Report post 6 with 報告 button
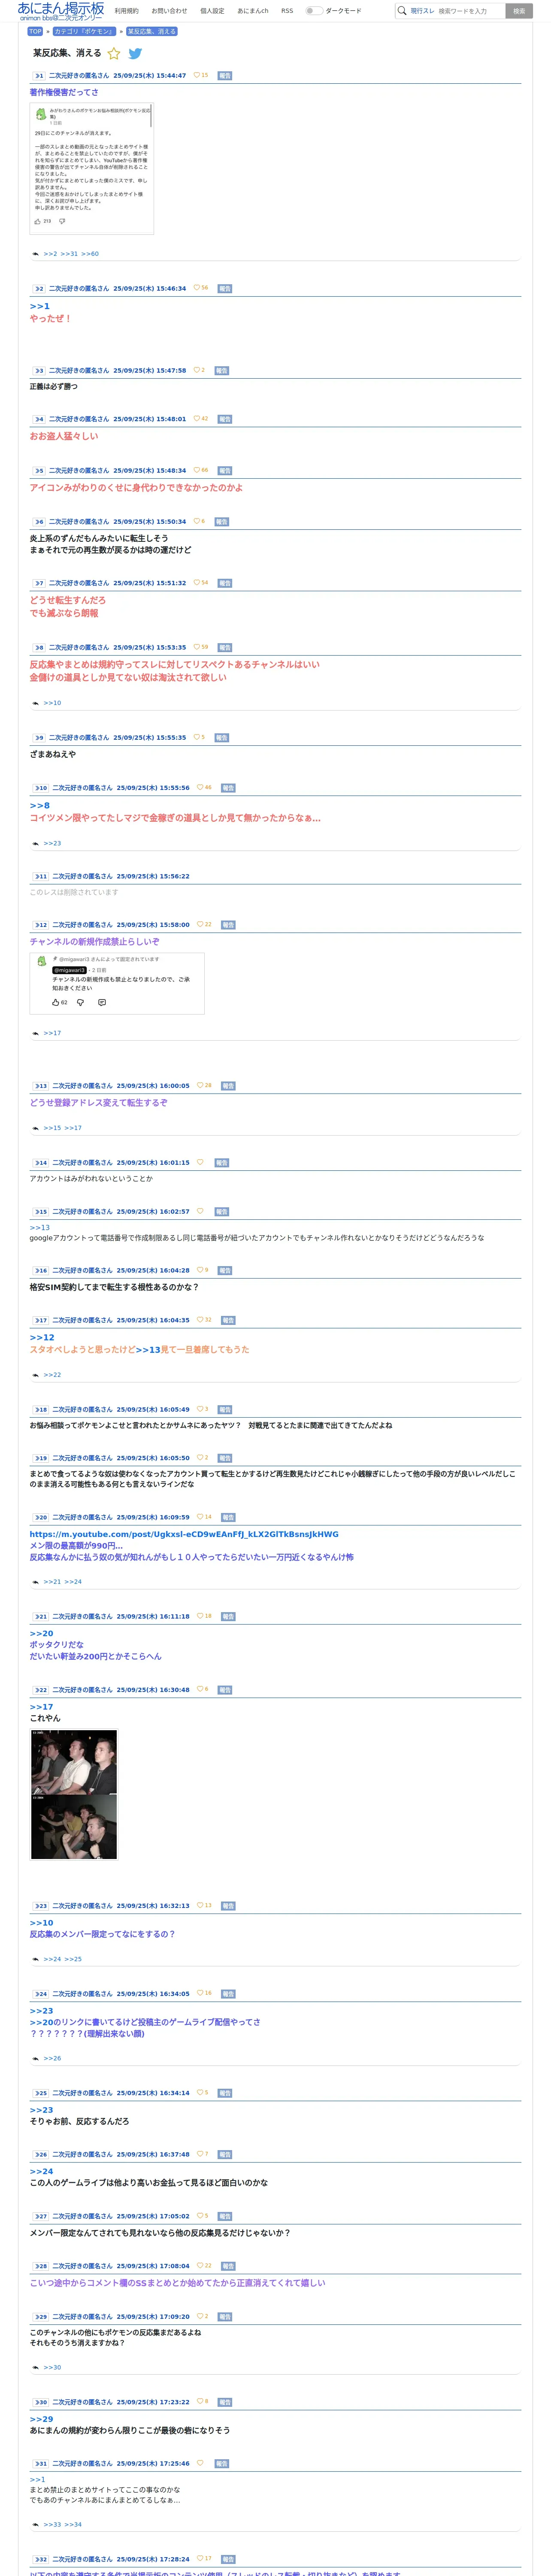The width and height of the screenshot is (551, 2576). point(221,522)
